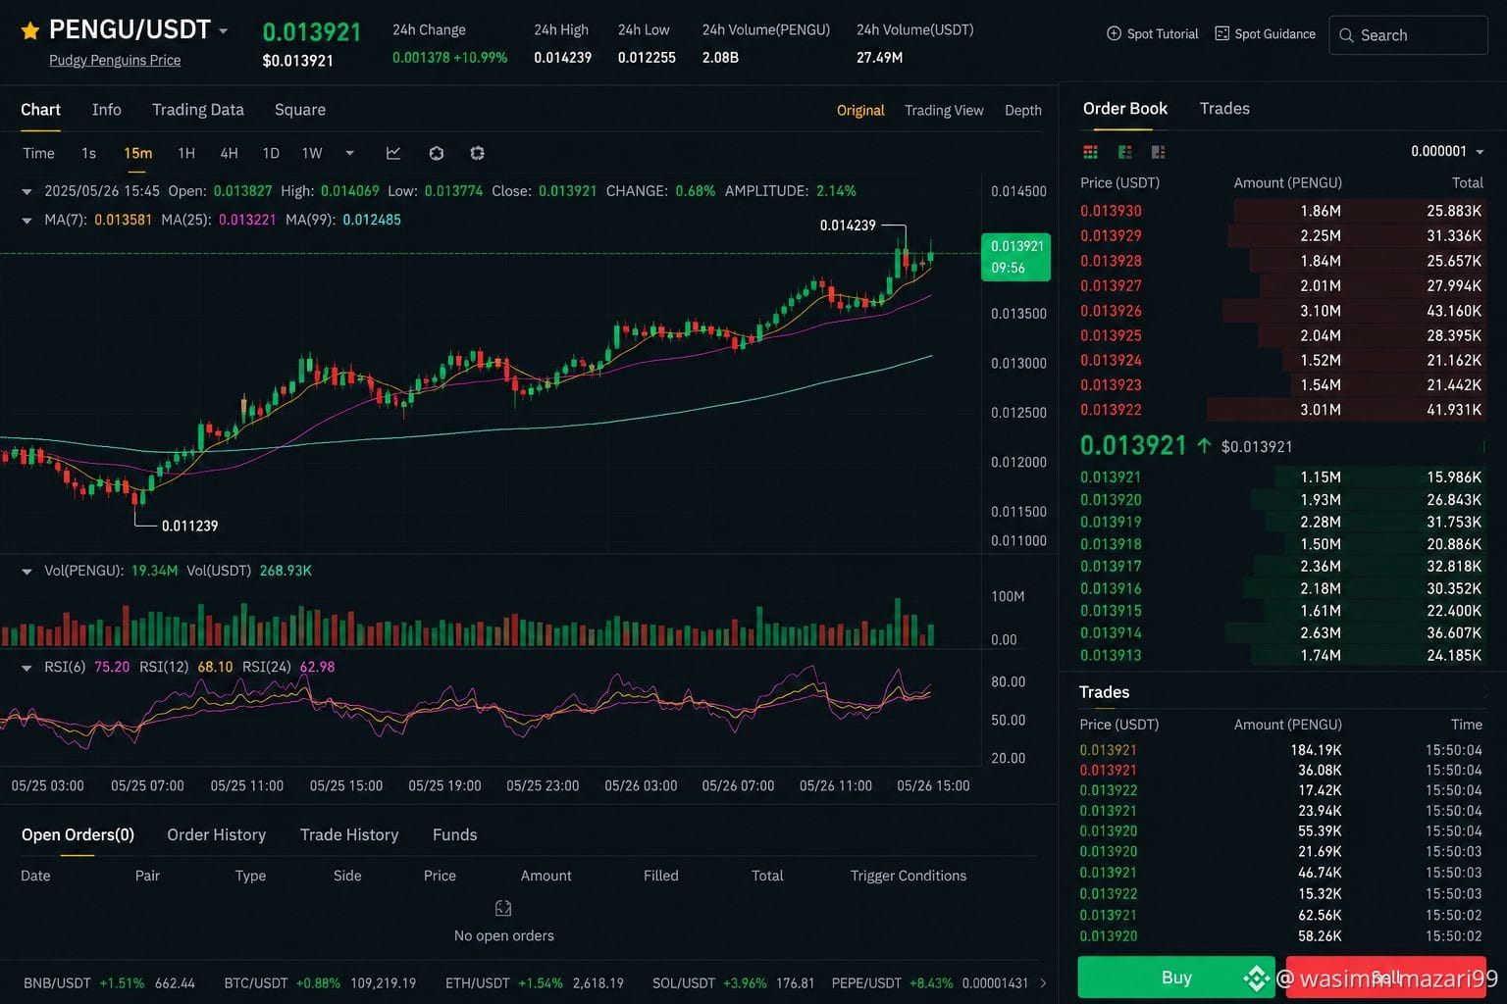The image size is (1507, 1004).
Task: Show bids-only order book view icon
Action: point(1124,152)
